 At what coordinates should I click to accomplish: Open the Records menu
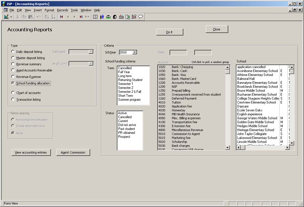(62, 10)
